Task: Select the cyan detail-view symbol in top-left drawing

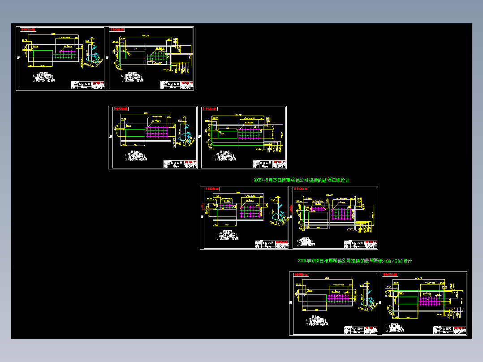Action: point(93,57)
